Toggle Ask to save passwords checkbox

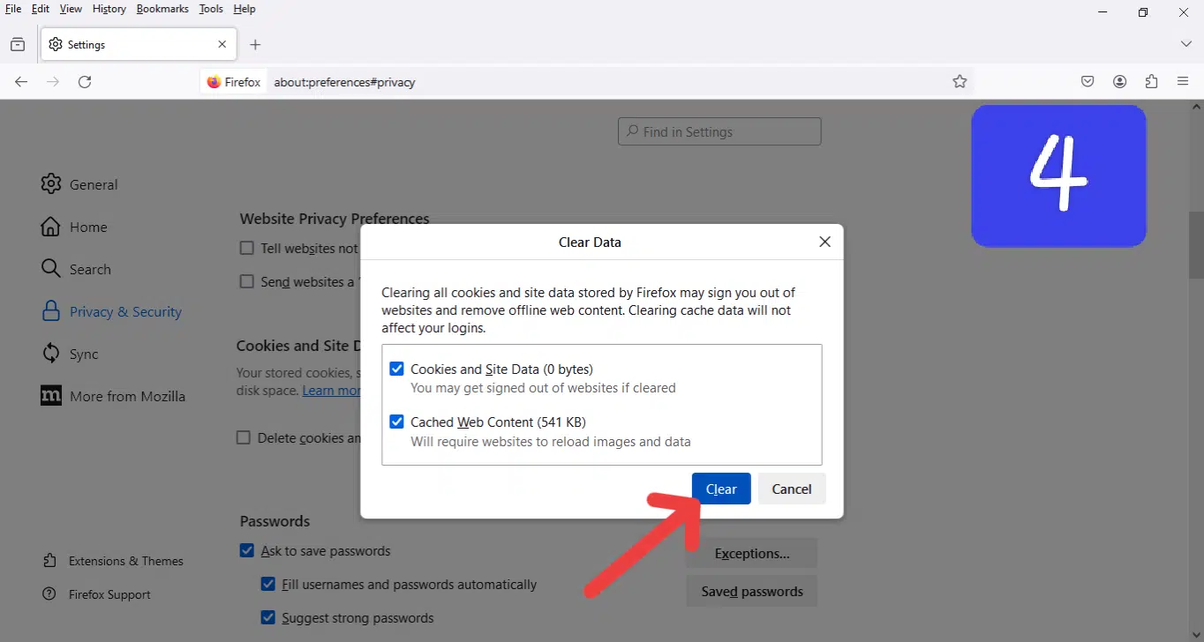click(247, 551)
